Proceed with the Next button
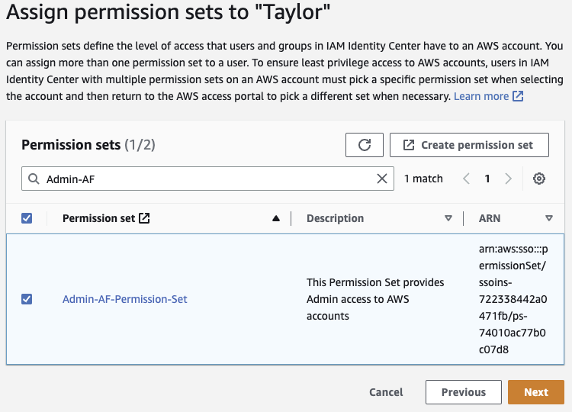Viewport: 572px width, 412px height. [x=536, y=392]
